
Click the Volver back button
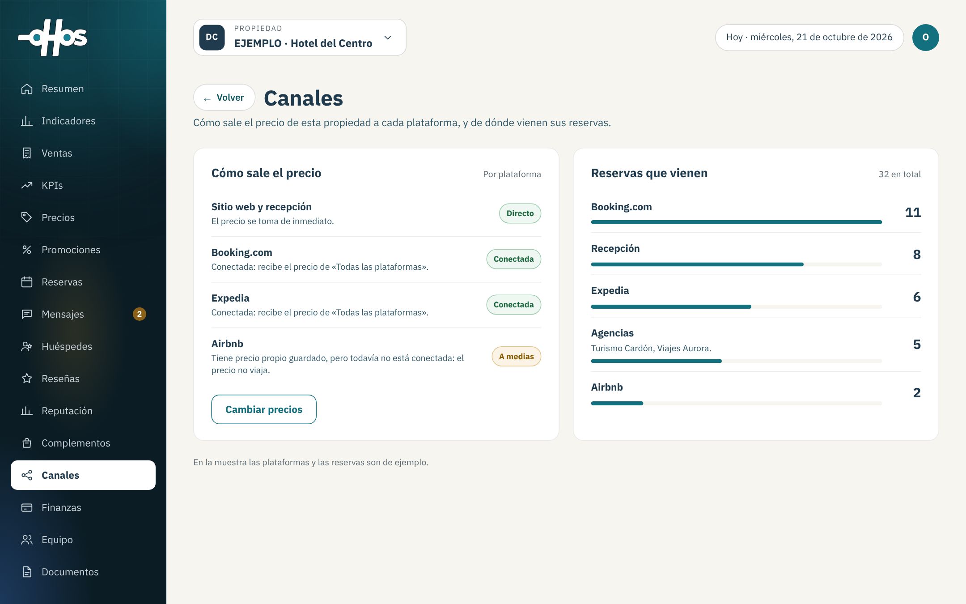(224, 98)
